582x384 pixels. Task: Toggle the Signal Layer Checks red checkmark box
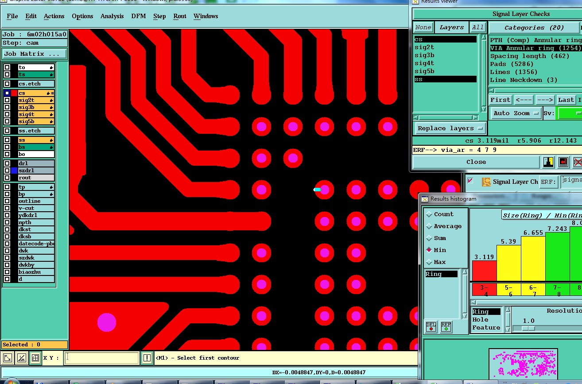click(470, 181)
